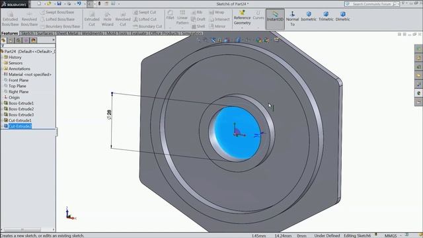Open the Search Community Forum dropdown arrow
The height and width of the screenshot is (238, 423).
398,4
